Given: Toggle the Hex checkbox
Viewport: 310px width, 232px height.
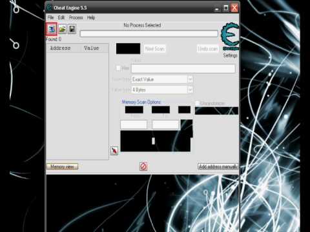Looking at the screenshot, I should click(118, 68).
